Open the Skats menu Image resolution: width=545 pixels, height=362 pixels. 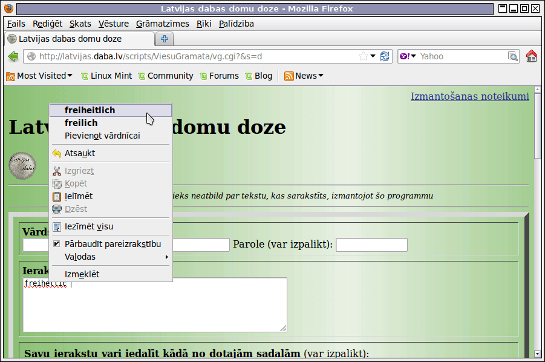coord(80,24)
